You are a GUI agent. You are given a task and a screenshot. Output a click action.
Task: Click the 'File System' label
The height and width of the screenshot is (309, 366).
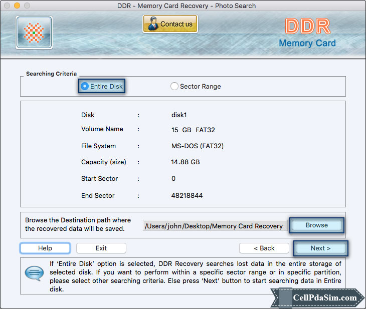[98, 146]
